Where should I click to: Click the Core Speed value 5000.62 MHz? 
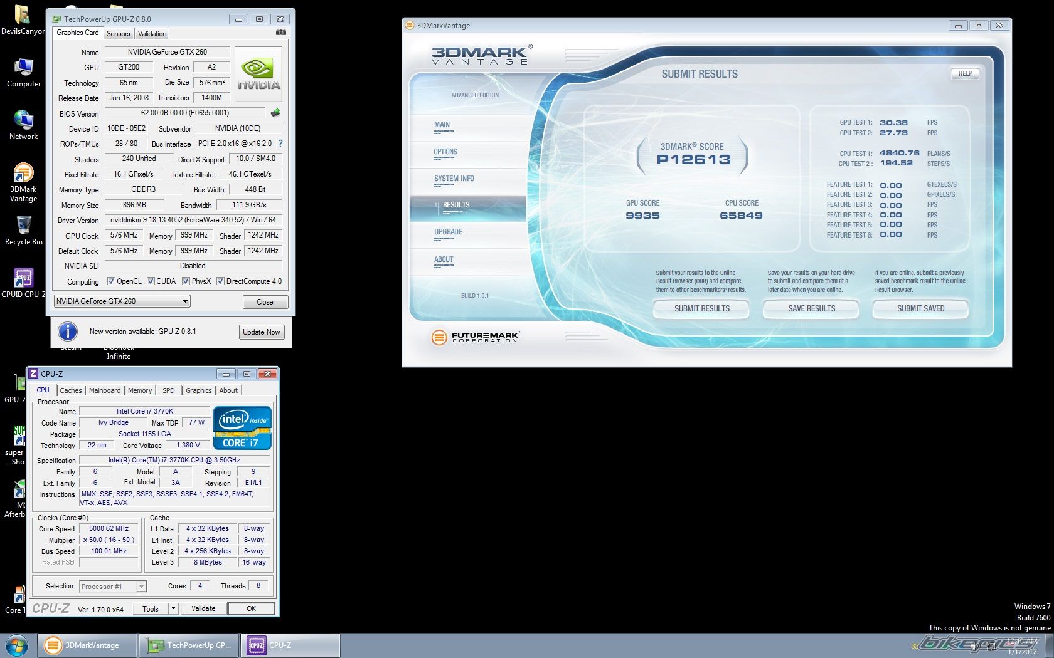[x=109, y=529]
